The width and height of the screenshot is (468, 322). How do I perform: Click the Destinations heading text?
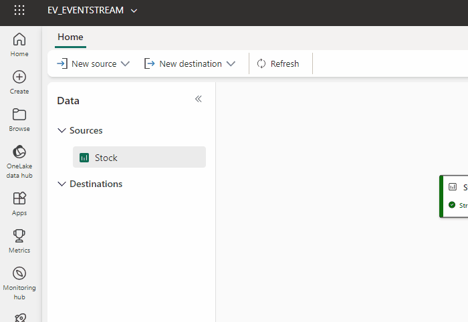point(96,184)
